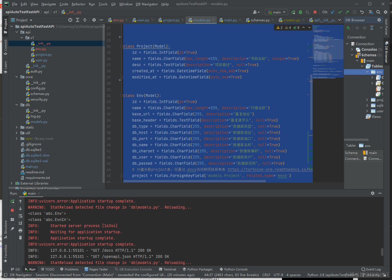Switch to the schemas.py editor tab
The height and width of the screenshot is (280, 392).
[x=260, y=20]
